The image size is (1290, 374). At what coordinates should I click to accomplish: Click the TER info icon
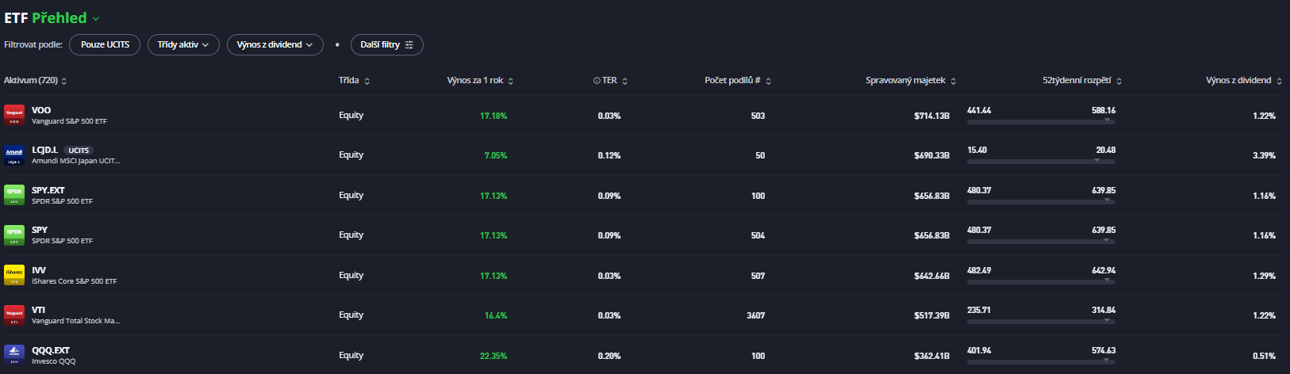click(597, 81)
